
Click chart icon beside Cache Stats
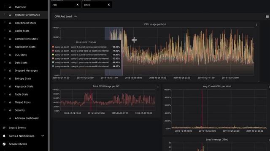(x=10, y=31)
